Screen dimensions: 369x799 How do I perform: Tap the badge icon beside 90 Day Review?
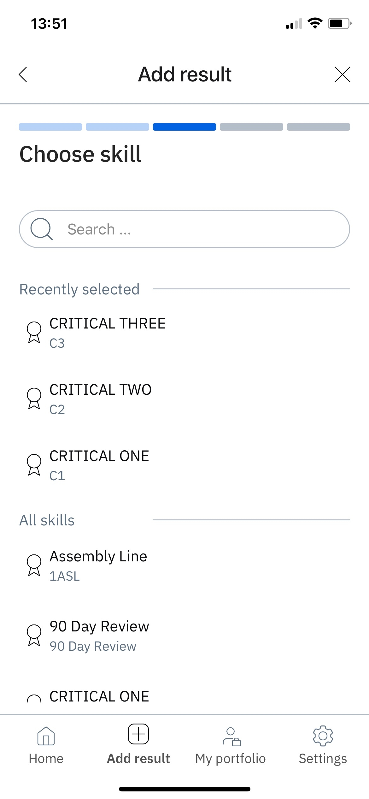34,635
